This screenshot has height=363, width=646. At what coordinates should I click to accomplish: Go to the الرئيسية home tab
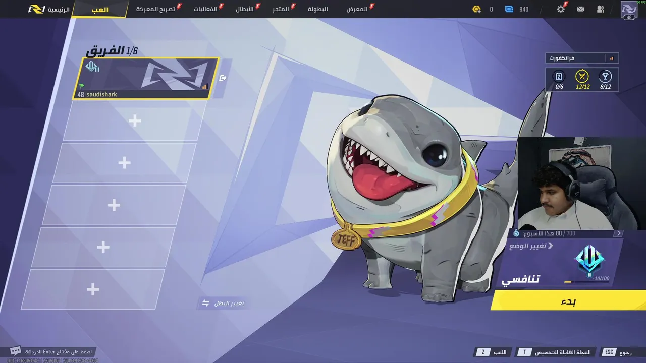pos(59,9)
